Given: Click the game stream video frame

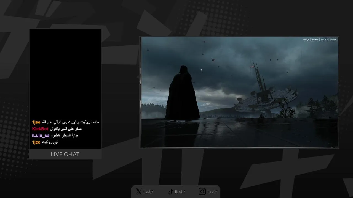Looking at the screenshot, I should [239, 92].
